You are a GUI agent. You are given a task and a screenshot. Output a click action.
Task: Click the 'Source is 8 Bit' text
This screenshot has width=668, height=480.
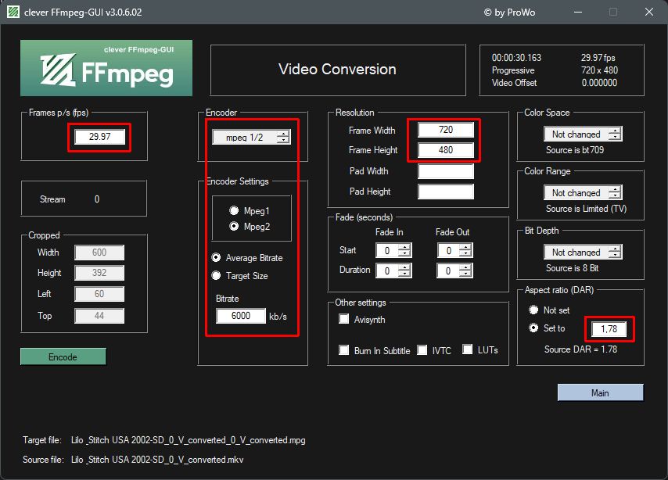point(573,268)
